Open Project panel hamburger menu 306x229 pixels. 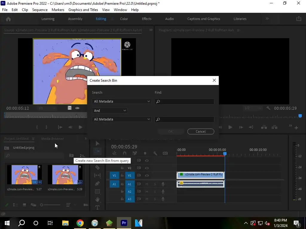click(x=33, y=139)
